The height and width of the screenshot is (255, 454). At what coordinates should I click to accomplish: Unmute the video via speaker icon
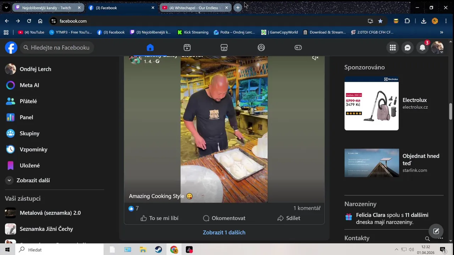[x=315, y=58]
